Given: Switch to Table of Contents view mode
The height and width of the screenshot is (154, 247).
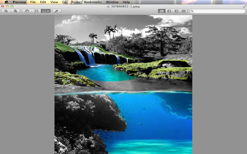Looking at the screenshot, I should point(176,11).
